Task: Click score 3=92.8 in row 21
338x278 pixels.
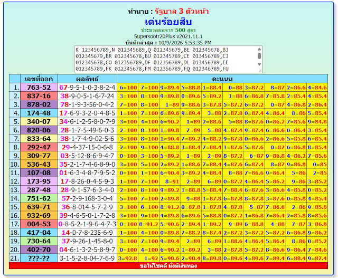Action: pyautogui.click(x=128, y=258)
